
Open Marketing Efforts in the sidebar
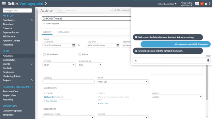coord(12,76)
